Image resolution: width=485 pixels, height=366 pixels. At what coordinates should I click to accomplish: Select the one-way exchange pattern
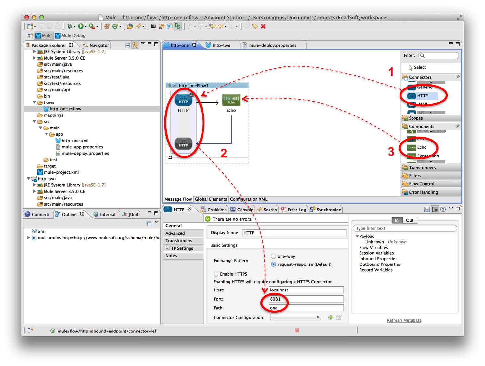pos(273,256)
